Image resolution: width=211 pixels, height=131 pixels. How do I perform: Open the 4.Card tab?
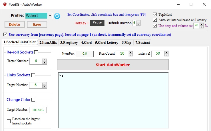pos(86,43)
